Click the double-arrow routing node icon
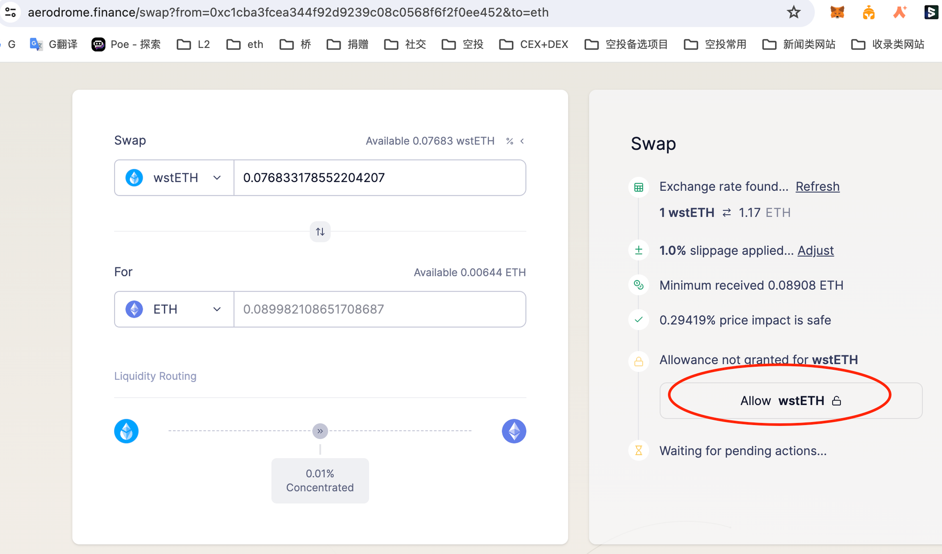 tap(320, 431)
